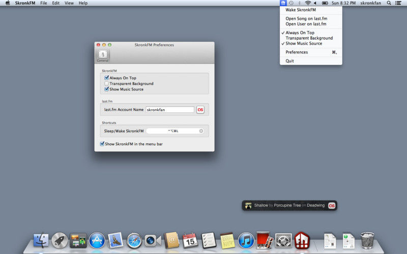Click the Wi-Fi status icon
The width and height of the screenshot is (407, 254).
point(308,3)
